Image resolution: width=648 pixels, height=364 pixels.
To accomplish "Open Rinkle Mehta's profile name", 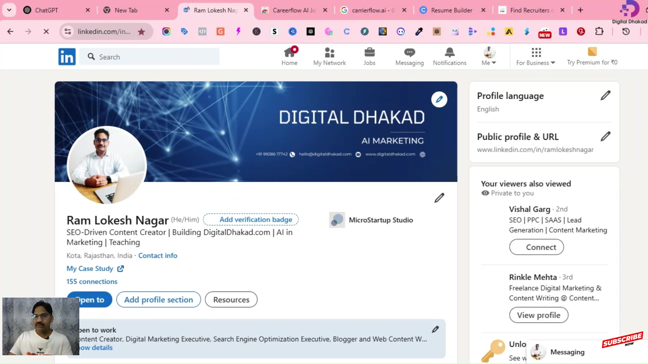I will [533, 277].
